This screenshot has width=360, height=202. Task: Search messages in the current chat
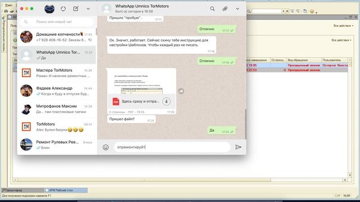click(x=213, y=9)
